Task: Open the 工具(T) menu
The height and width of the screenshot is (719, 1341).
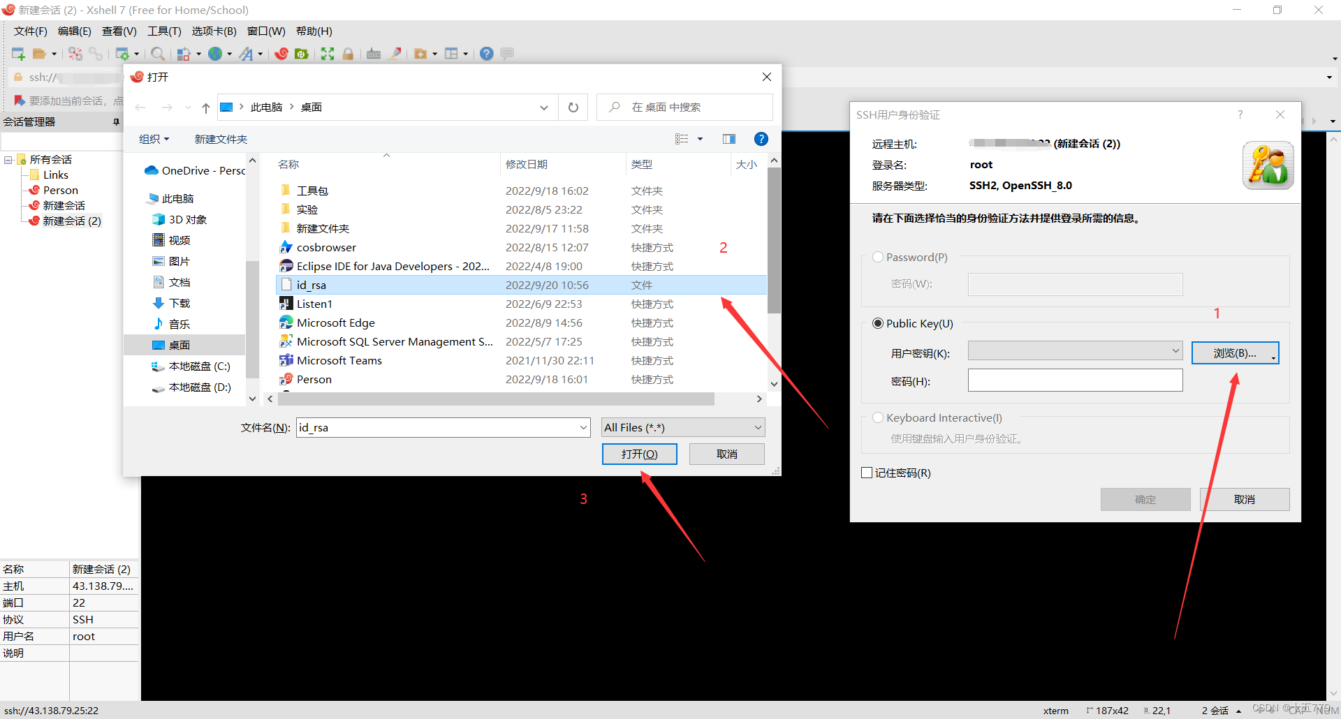Action: tap(165, 31)
